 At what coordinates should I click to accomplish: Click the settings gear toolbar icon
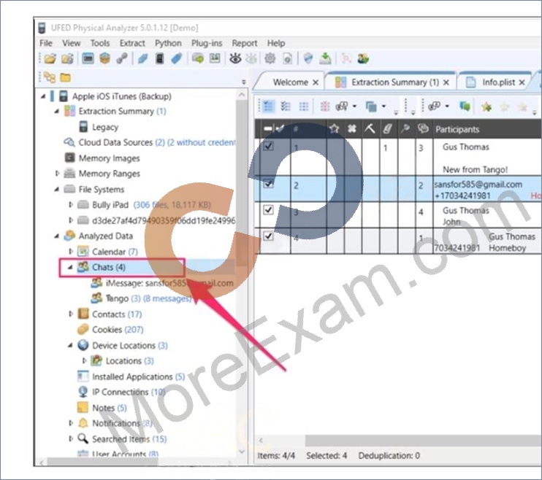(270, 58)
